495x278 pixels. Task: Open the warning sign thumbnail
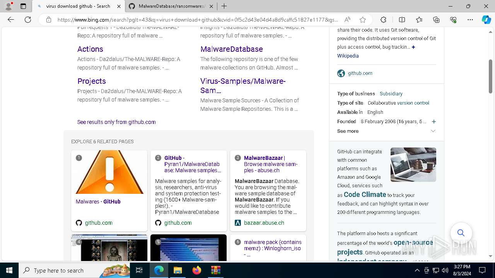(x=109, y=172)
